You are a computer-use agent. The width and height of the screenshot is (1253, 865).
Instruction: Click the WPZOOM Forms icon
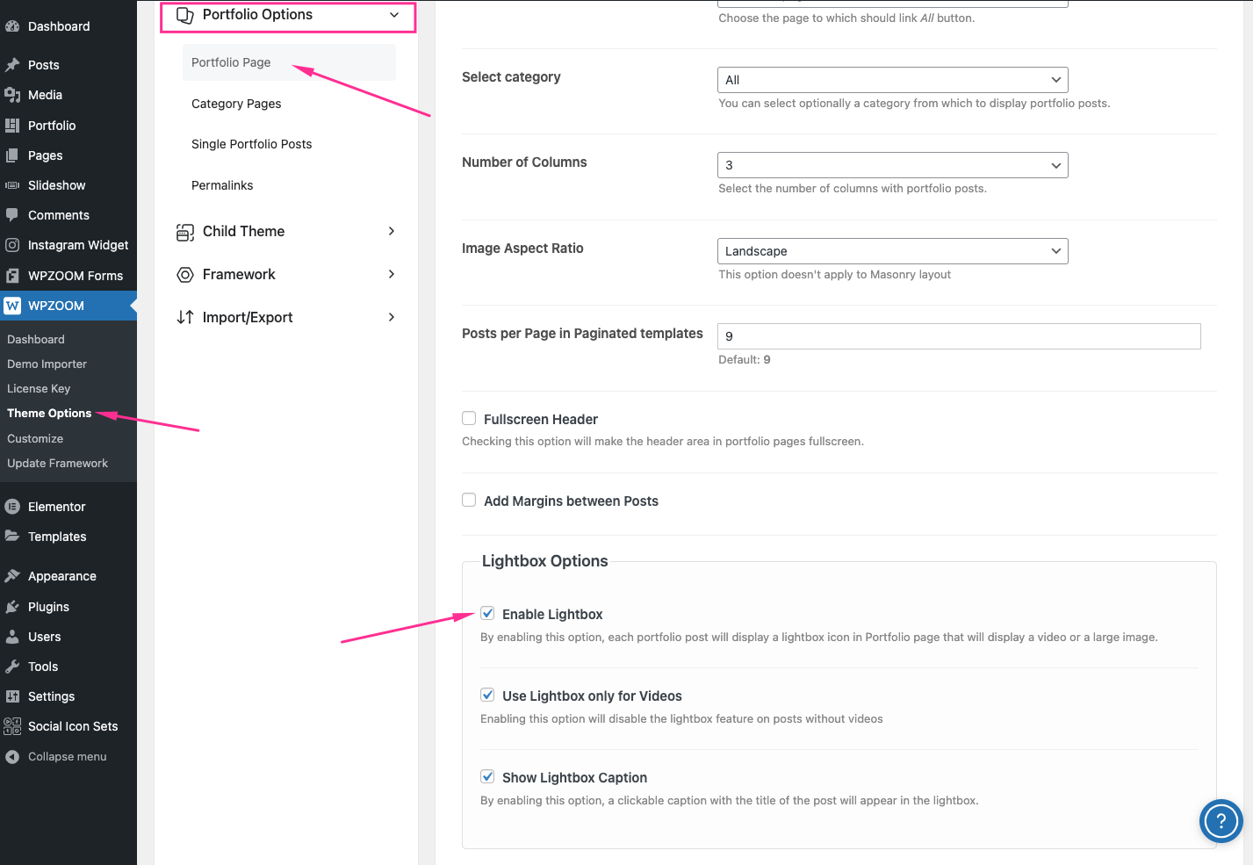tap(12, 276)
